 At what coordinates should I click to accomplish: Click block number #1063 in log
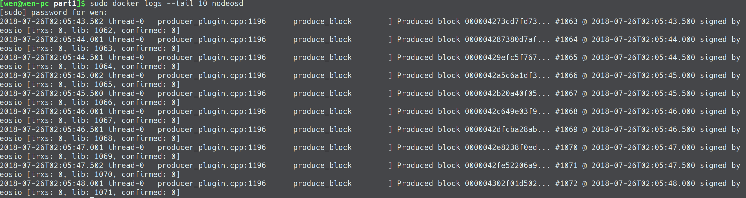pos(566,22)
